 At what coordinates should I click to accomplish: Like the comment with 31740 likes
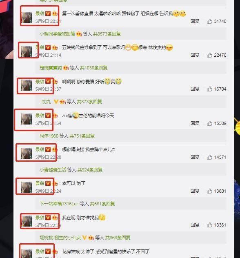(209, 21)
